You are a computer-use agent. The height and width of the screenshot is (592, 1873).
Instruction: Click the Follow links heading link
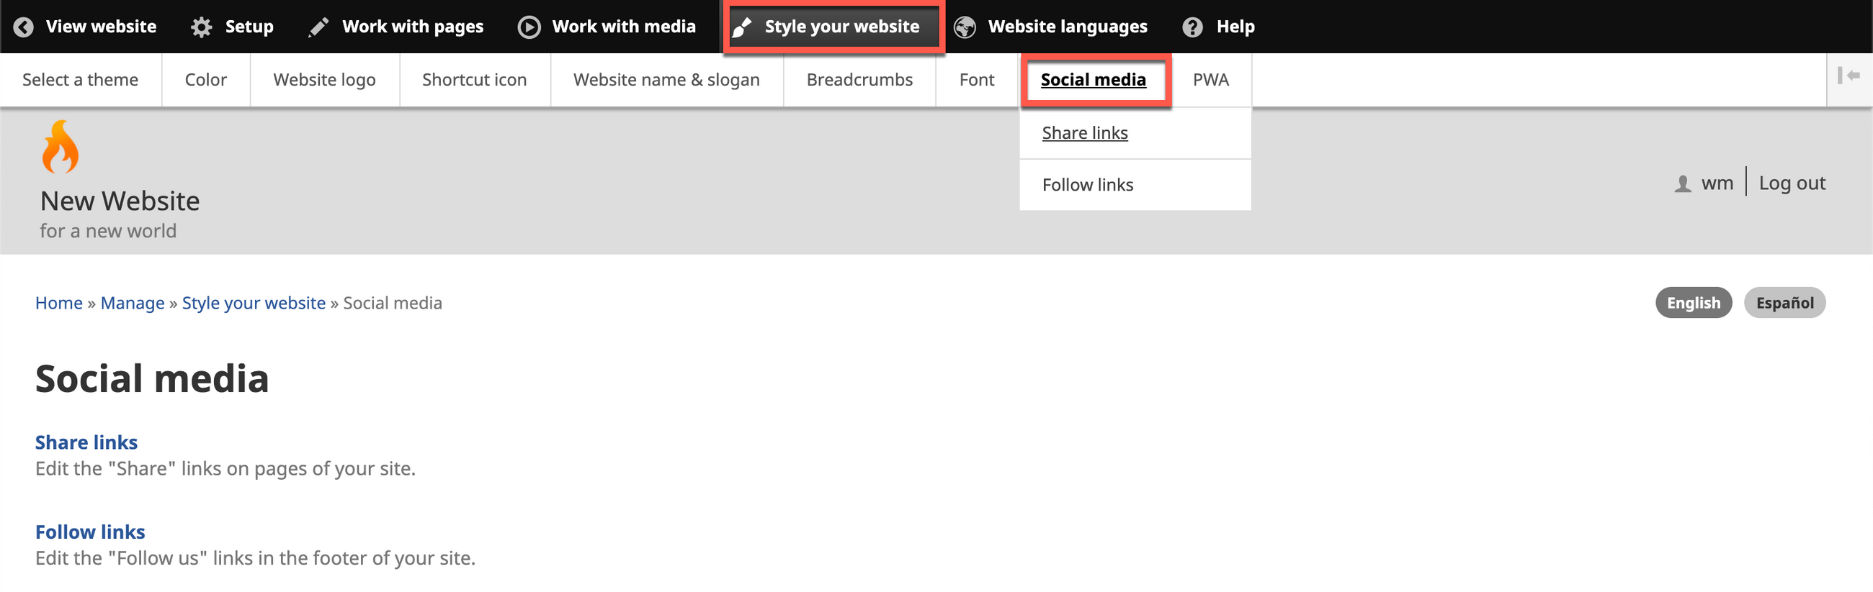90,531
